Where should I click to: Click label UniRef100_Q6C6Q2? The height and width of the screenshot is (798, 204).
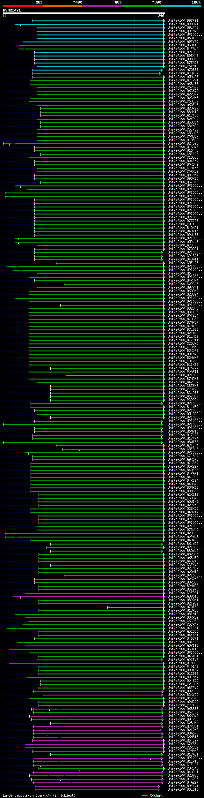pyautogui.click(x=183, y=91)
